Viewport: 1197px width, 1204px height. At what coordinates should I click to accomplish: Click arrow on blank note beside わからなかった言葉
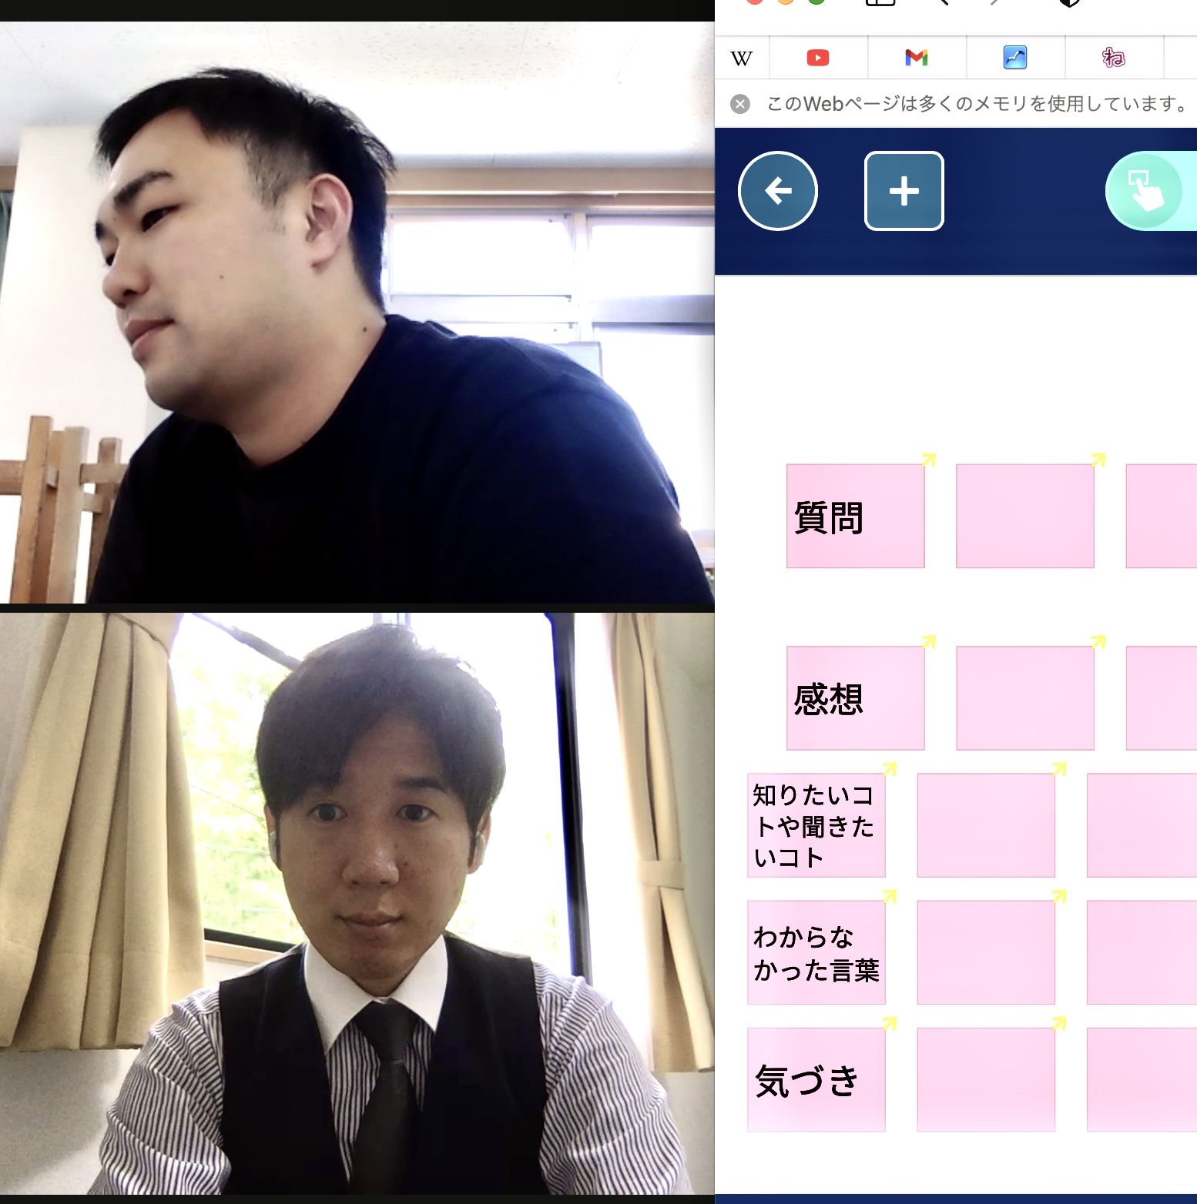1059,895
